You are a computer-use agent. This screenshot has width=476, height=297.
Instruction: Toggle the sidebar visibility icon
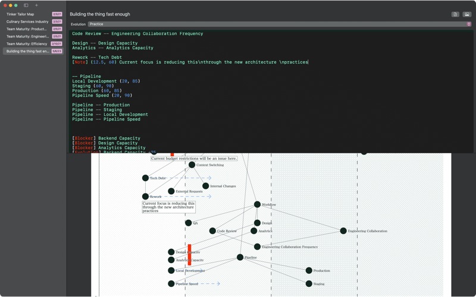click(26, 5)
